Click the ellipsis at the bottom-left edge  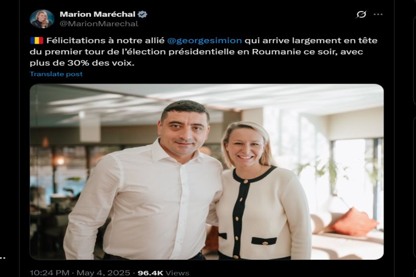tap(2, 258)
